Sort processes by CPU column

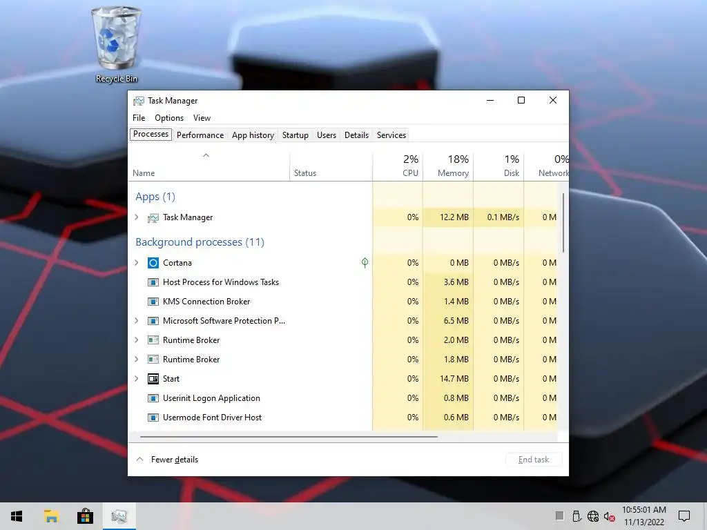398,166
